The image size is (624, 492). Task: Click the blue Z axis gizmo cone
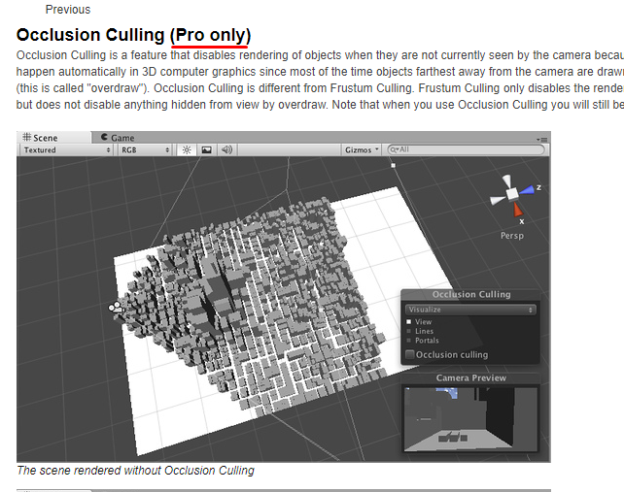tap(528, 190)
